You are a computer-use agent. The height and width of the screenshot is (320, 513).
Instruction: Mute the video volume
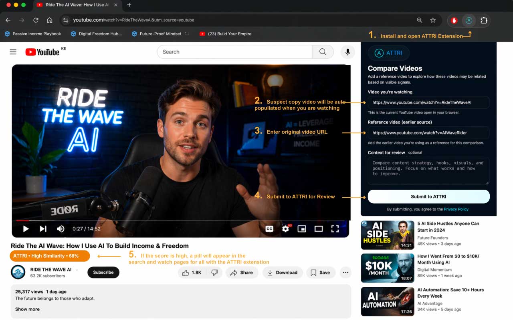[x=61, y=229]
